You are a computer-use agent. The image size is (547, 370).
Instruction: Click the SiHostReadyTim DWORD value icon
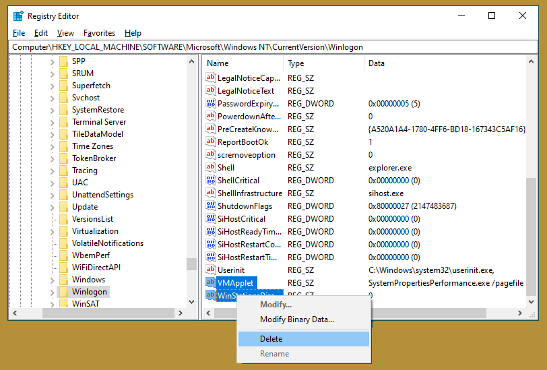click(x=210, y=231)
